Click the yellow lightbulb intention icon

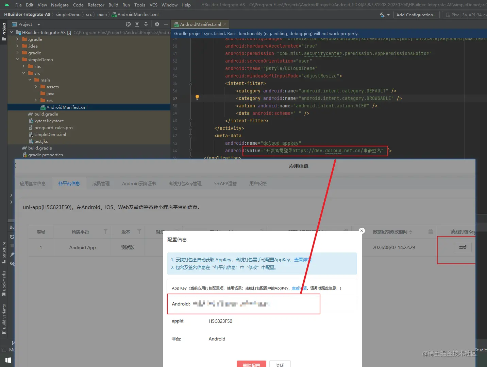point(197,97)
